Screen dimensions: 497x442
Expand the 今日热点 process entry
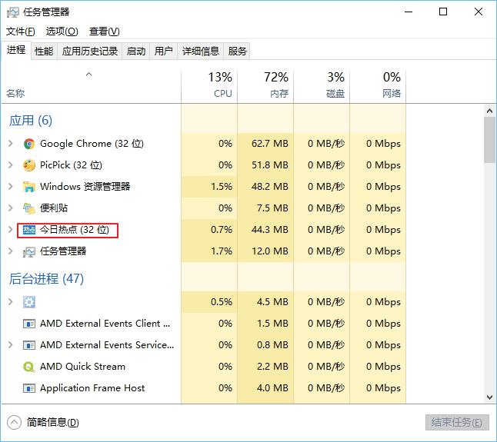[10, 230]
